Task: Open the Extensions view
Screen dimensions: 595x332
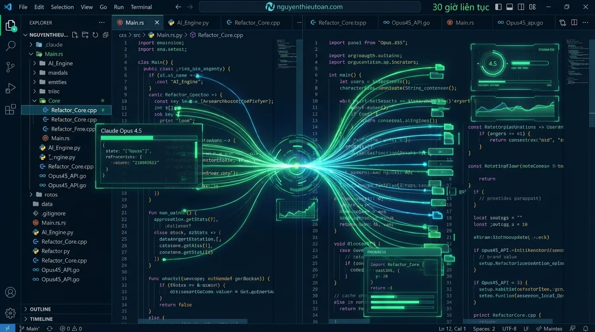Action: (10, 109)
